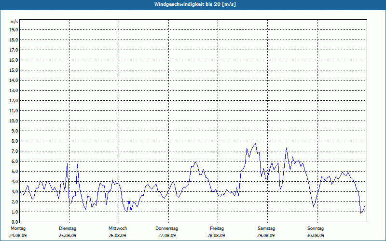Click the "Sonntag" day label

tap(316, 228)
